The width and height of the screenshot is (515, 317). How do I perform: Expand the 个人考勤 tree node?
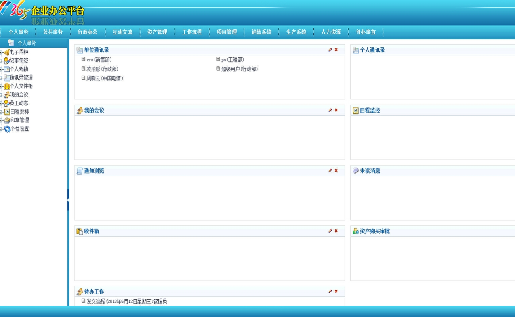click(x=1, y=69)
